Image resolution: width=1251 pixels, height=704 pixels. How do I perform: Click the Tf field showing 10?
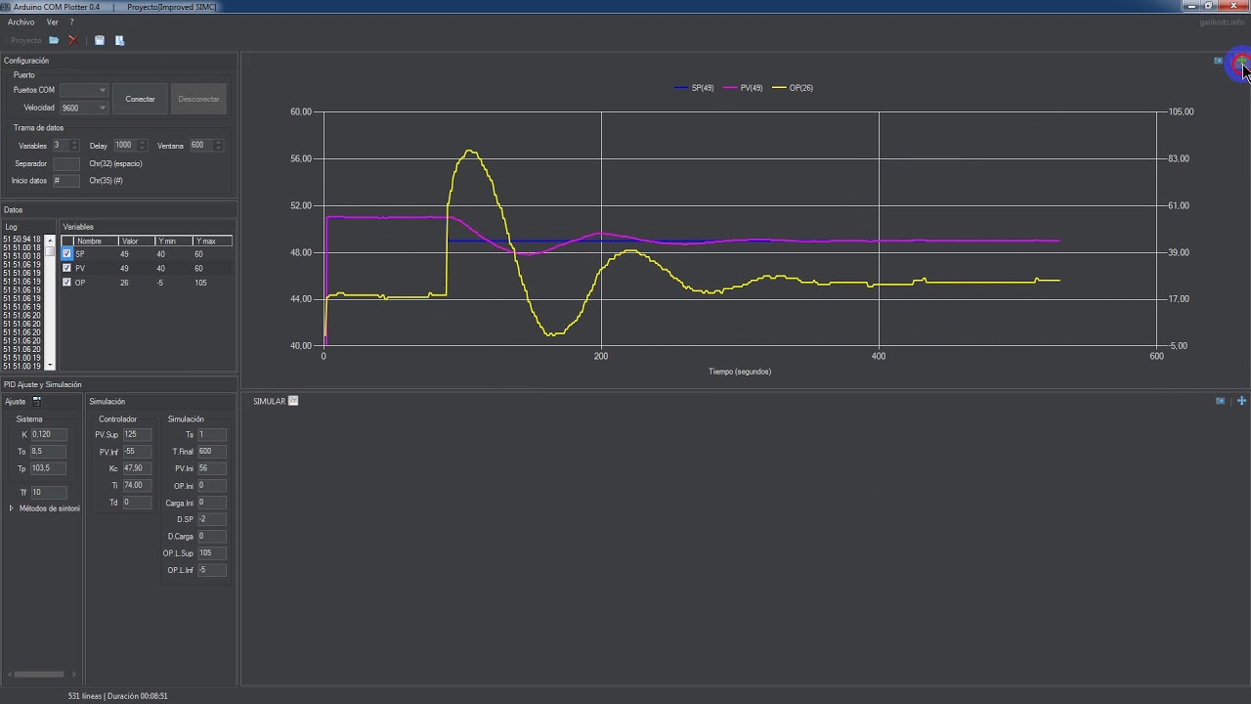[x=48, y=493]
